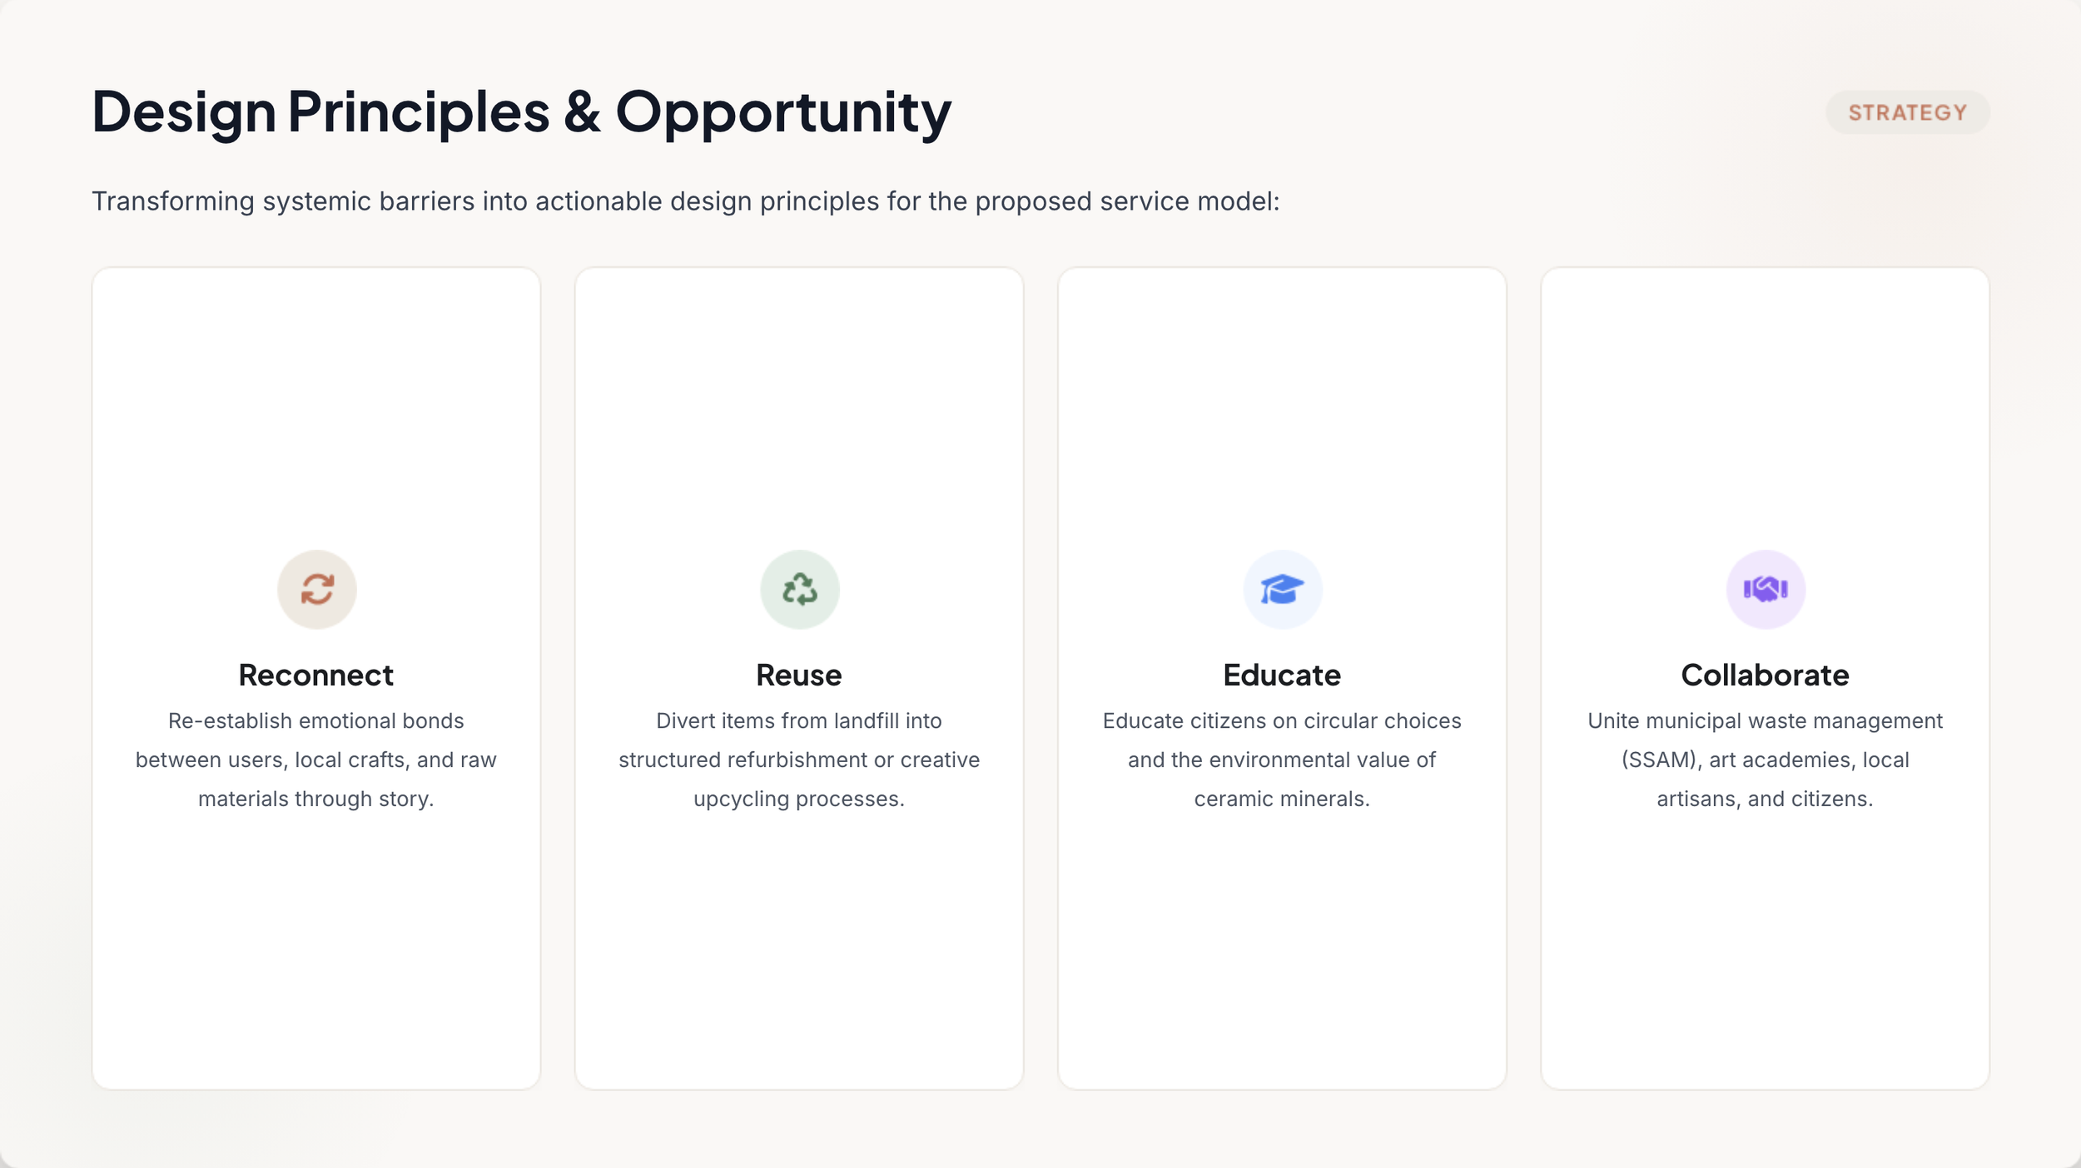Click the Design Principles & Opportunity title
The image size is (2081, 1168).
(521, 111)
